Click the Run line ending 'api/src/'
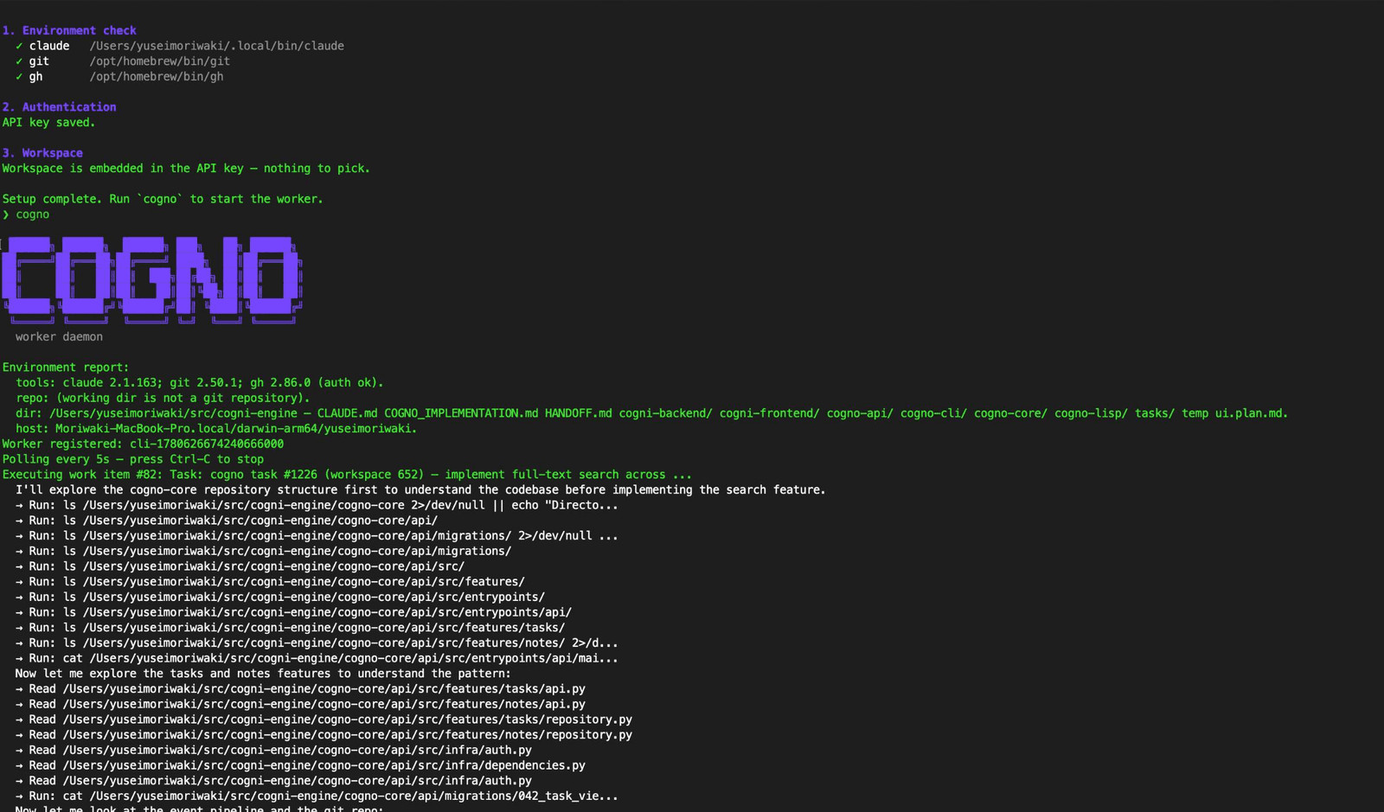Viewport: 1384px width, 812px height. [x=240, y=567]
